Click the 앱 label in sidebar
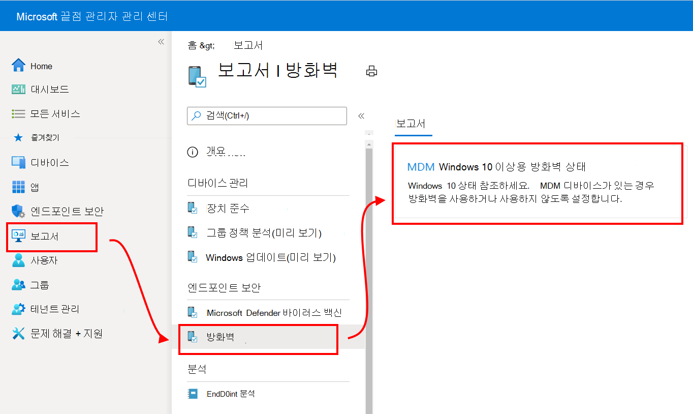693x414 pixels. pos(35,187)
